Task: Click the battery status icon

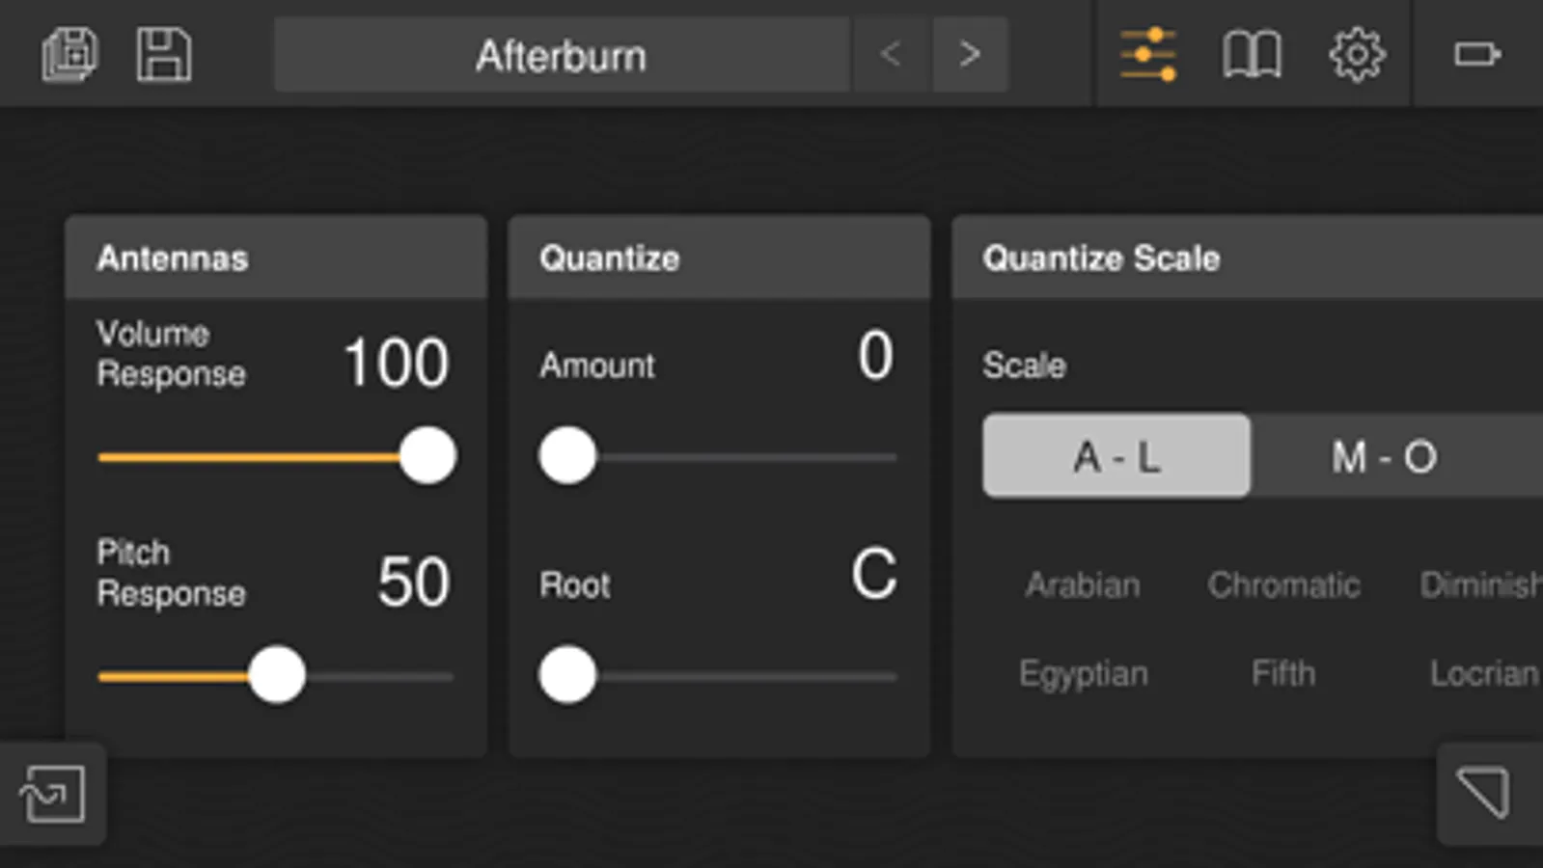Action: click(x=1476, y=54)
